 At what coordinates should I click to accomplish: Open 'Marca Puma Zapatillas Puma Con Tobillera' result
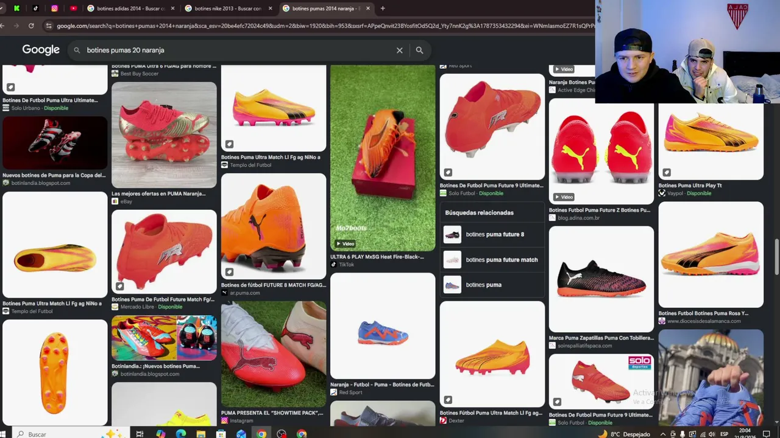(601, 338)
